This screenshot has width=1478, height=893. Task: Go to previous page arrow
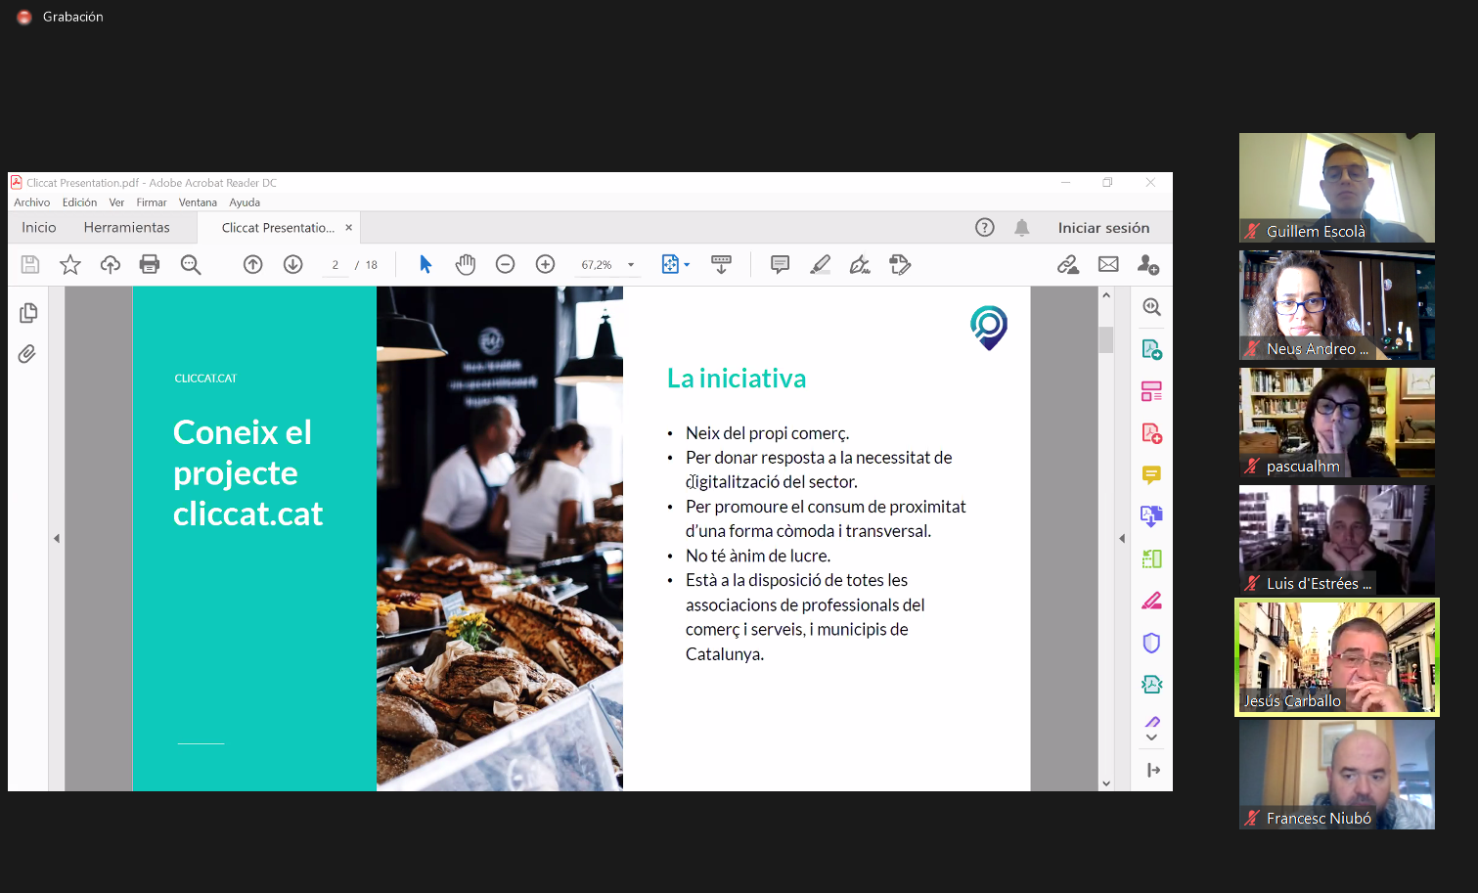[253, 264]
